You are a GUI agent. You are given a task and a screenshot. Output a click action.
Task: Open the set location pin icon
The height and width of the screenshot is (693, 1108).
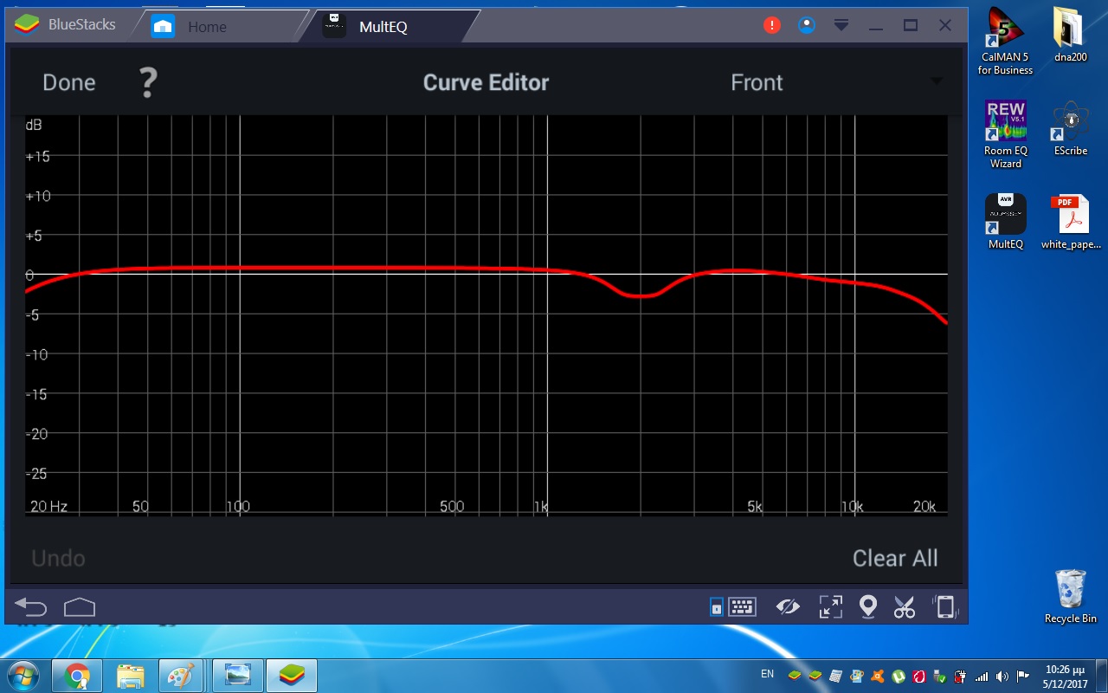pyautogui.click(x=867, y=607)
